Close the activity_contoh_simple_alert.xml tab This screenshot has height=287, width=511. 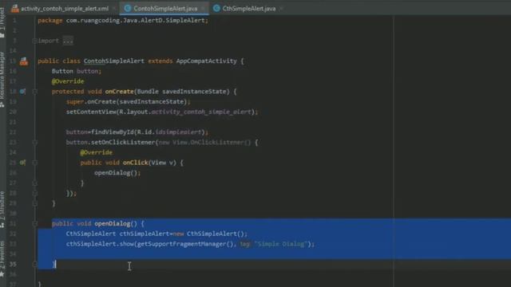pyautogui.click(x=114, y=9)
